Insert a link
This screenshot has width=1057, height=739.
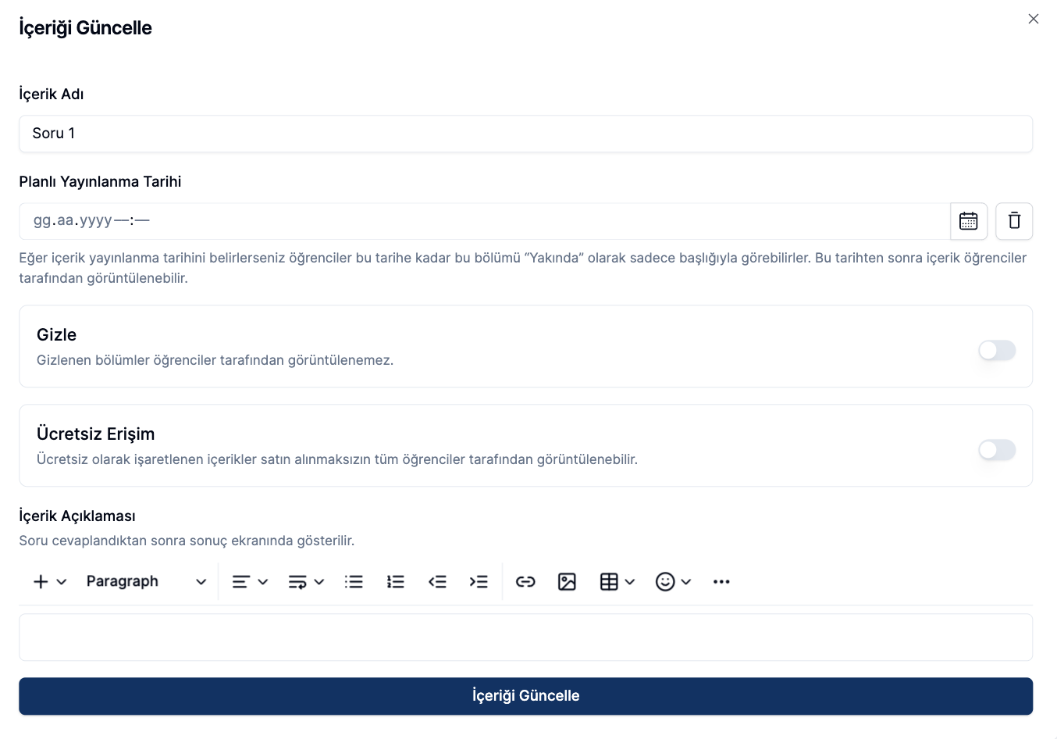point(525,581)
